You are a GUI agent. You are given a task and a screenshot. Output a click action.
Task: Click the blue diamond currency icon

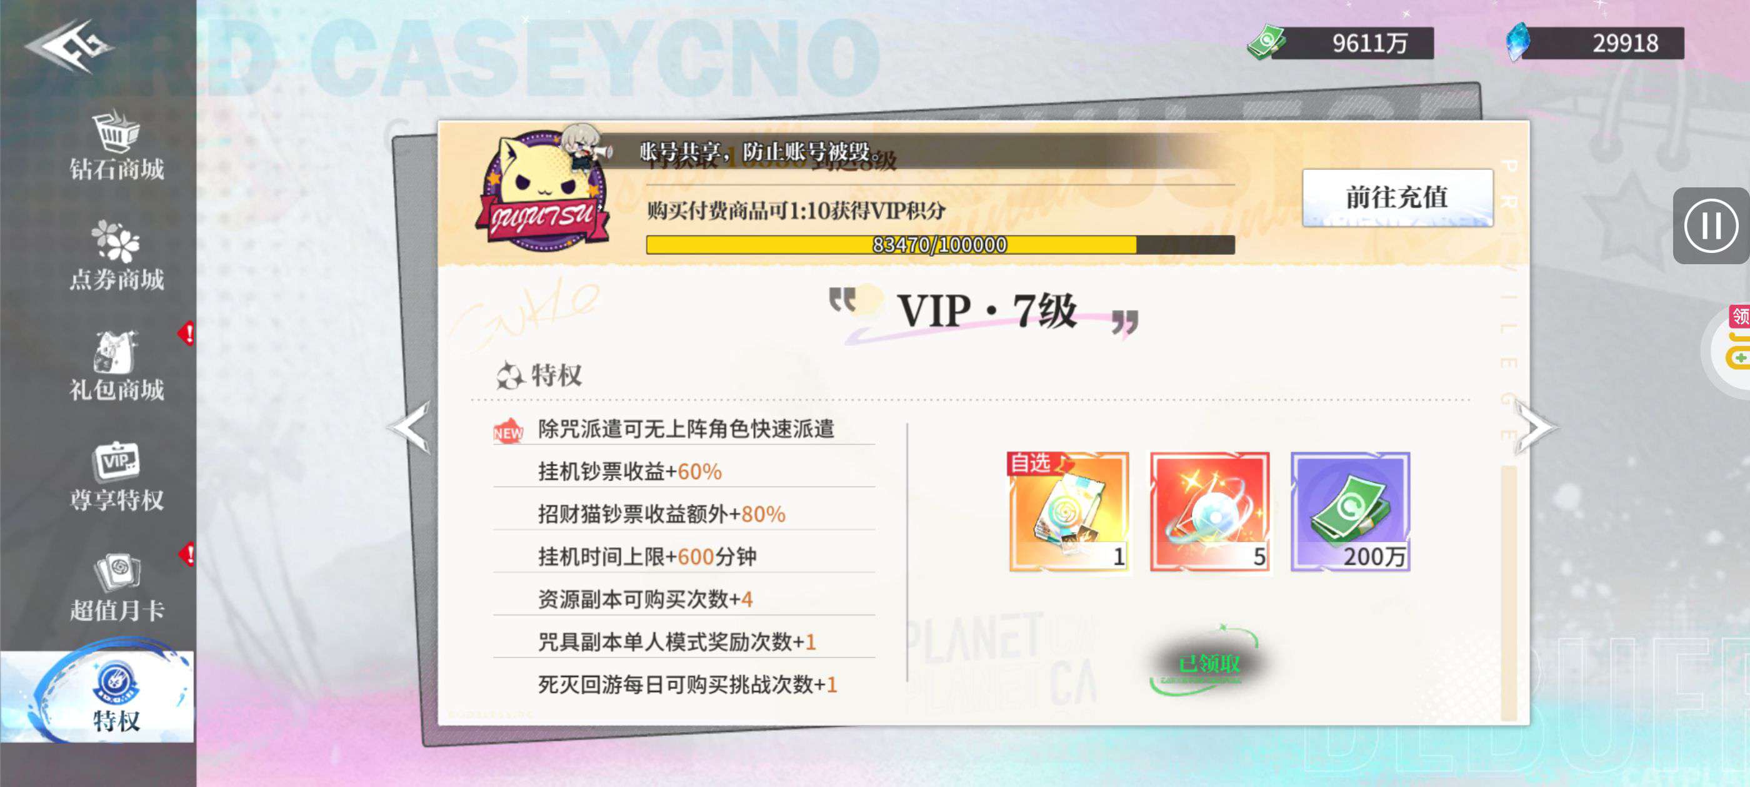pos(1517,42)
